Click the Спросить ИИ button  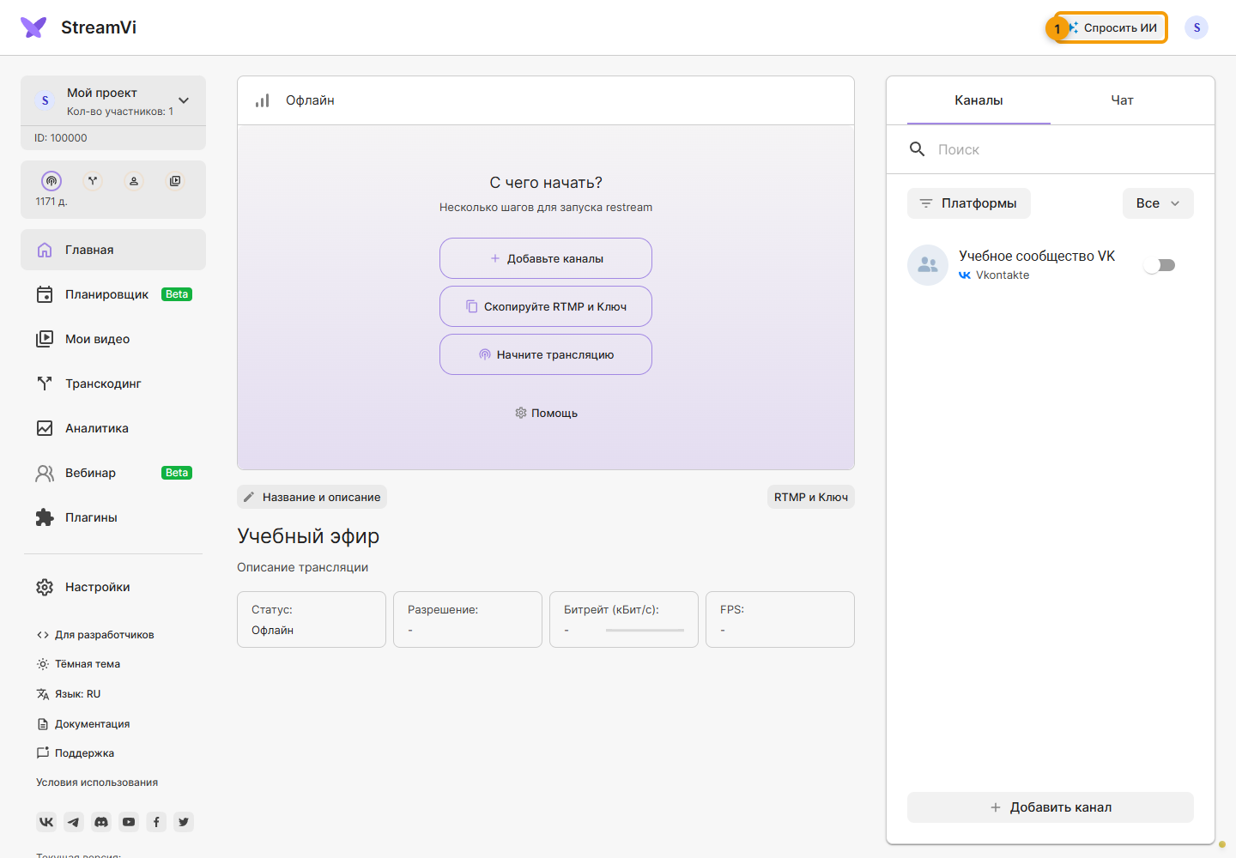[x=1111, y=27]
